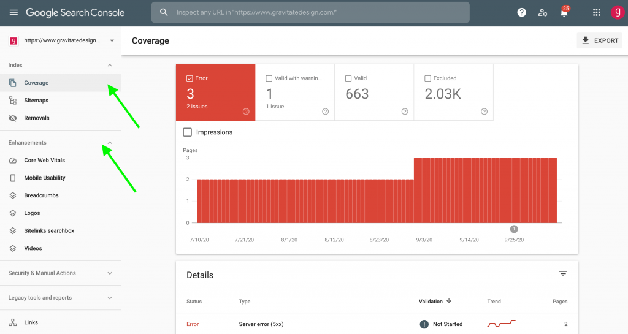Click the Videos layers icon
The image size is (628, 334).
click(x=13, y=248)
